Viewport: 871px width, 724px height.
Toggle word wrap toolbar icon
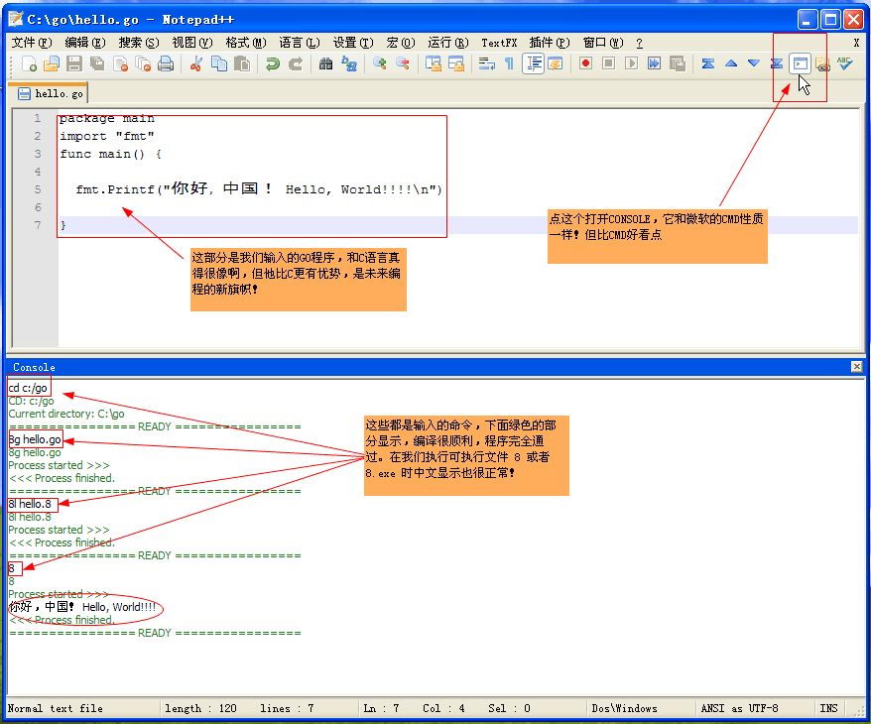pos(487,63)
